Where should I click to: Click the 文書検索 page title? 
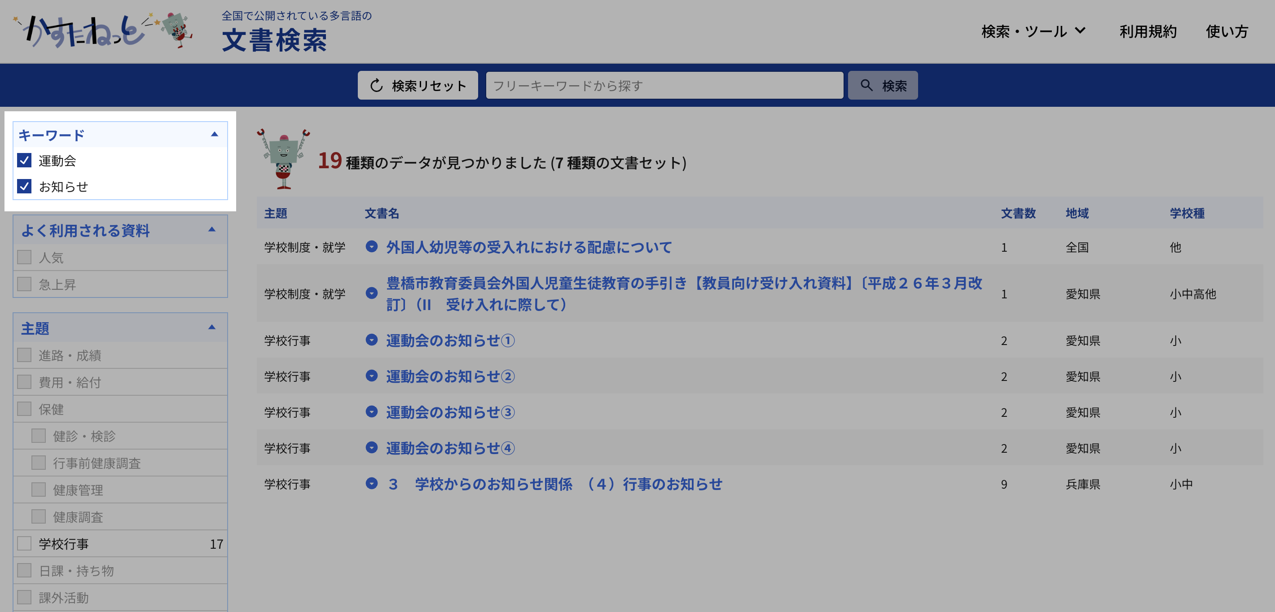(274, 40)
